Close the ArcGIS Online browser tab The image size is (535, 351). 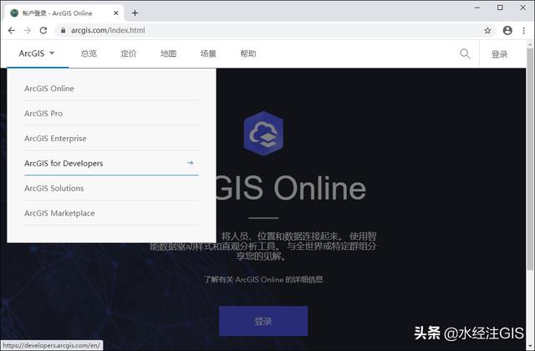pos(116,13)
